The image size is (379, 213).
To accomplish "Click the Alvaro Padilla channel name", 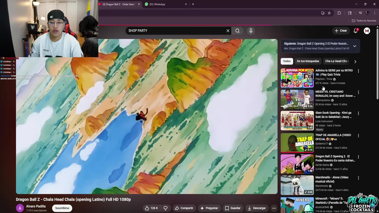I will coord(36,206).
